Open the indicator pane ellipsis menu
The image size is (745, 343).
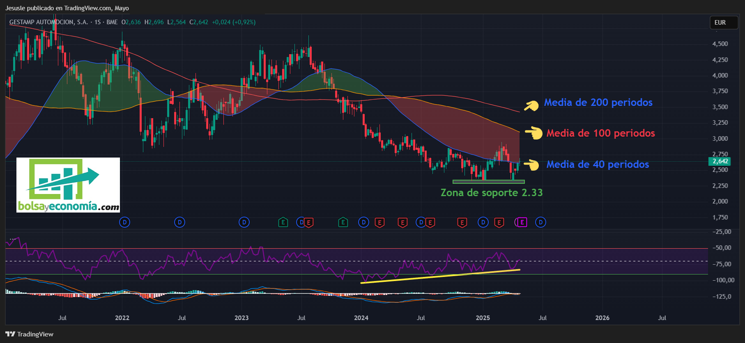pyautogui.click(x=13, y=238)
